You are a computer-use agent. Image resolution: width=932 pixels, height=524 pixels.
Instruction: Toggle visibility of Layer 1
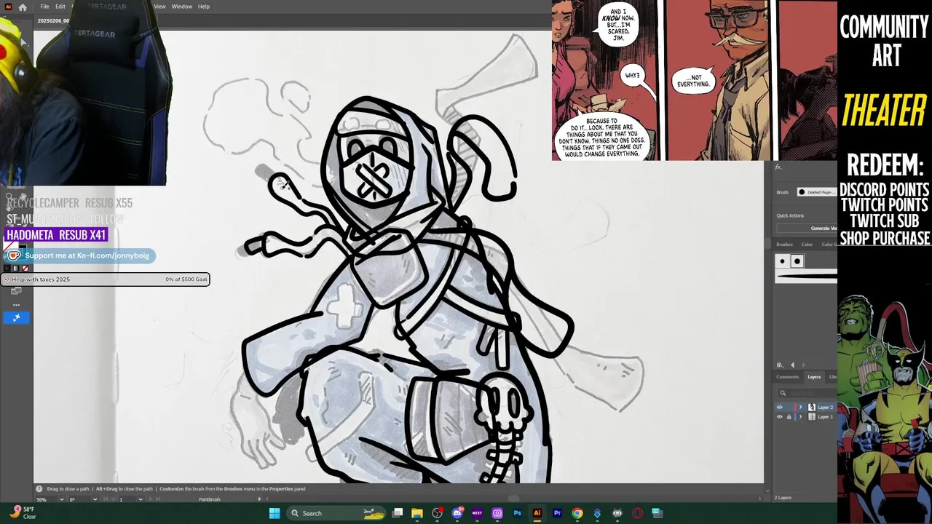point(780,417)
